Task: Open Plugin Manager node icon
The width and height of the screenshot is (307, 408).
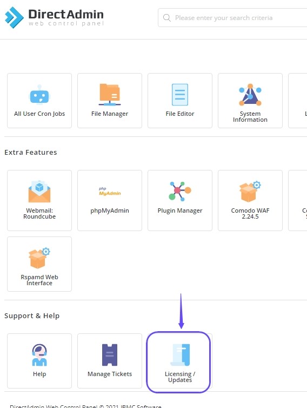Action: point(180,191)
